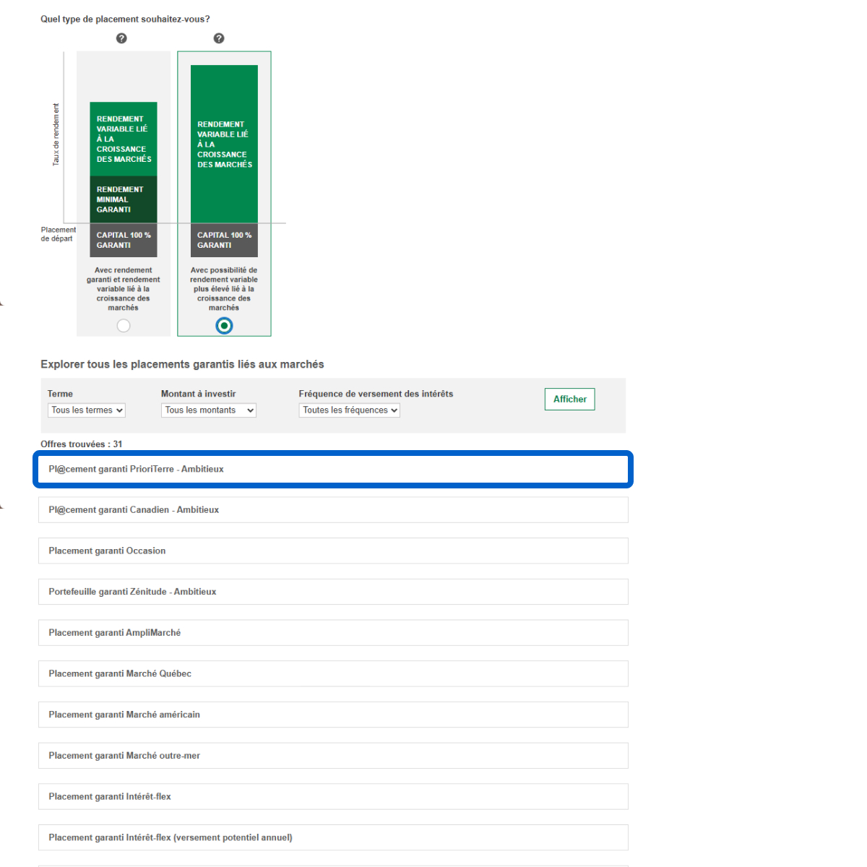Expand Portefeuille garanti Zénitude - Ambitieux

click(x=332, y=592)
